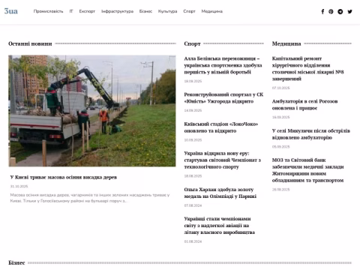Click date 31.10.2025 under tree planting article
This screenshot has width=360, height=270.
tap(19, 187)
